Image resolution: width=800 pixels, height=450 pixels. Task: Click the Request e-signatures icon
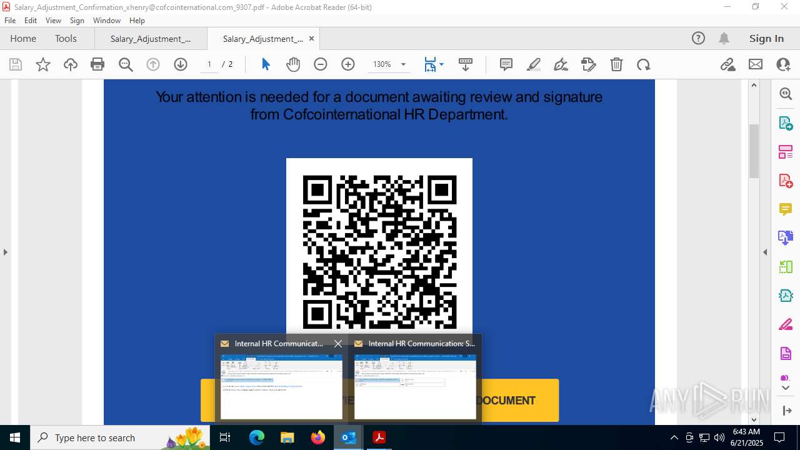click(x=589, y=64)
